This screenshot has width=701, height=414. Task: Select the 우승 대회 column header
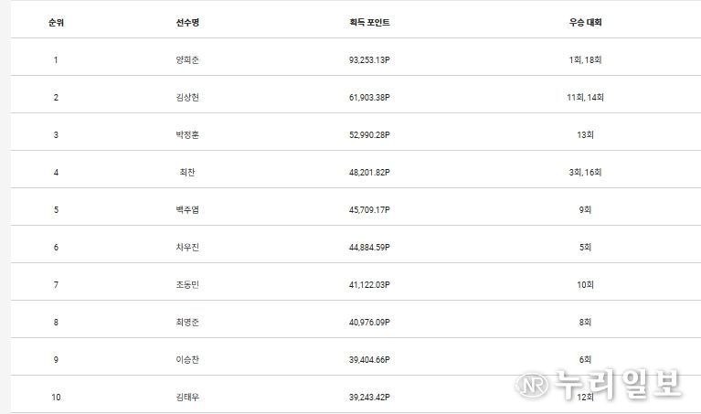(x=585, y=22)
